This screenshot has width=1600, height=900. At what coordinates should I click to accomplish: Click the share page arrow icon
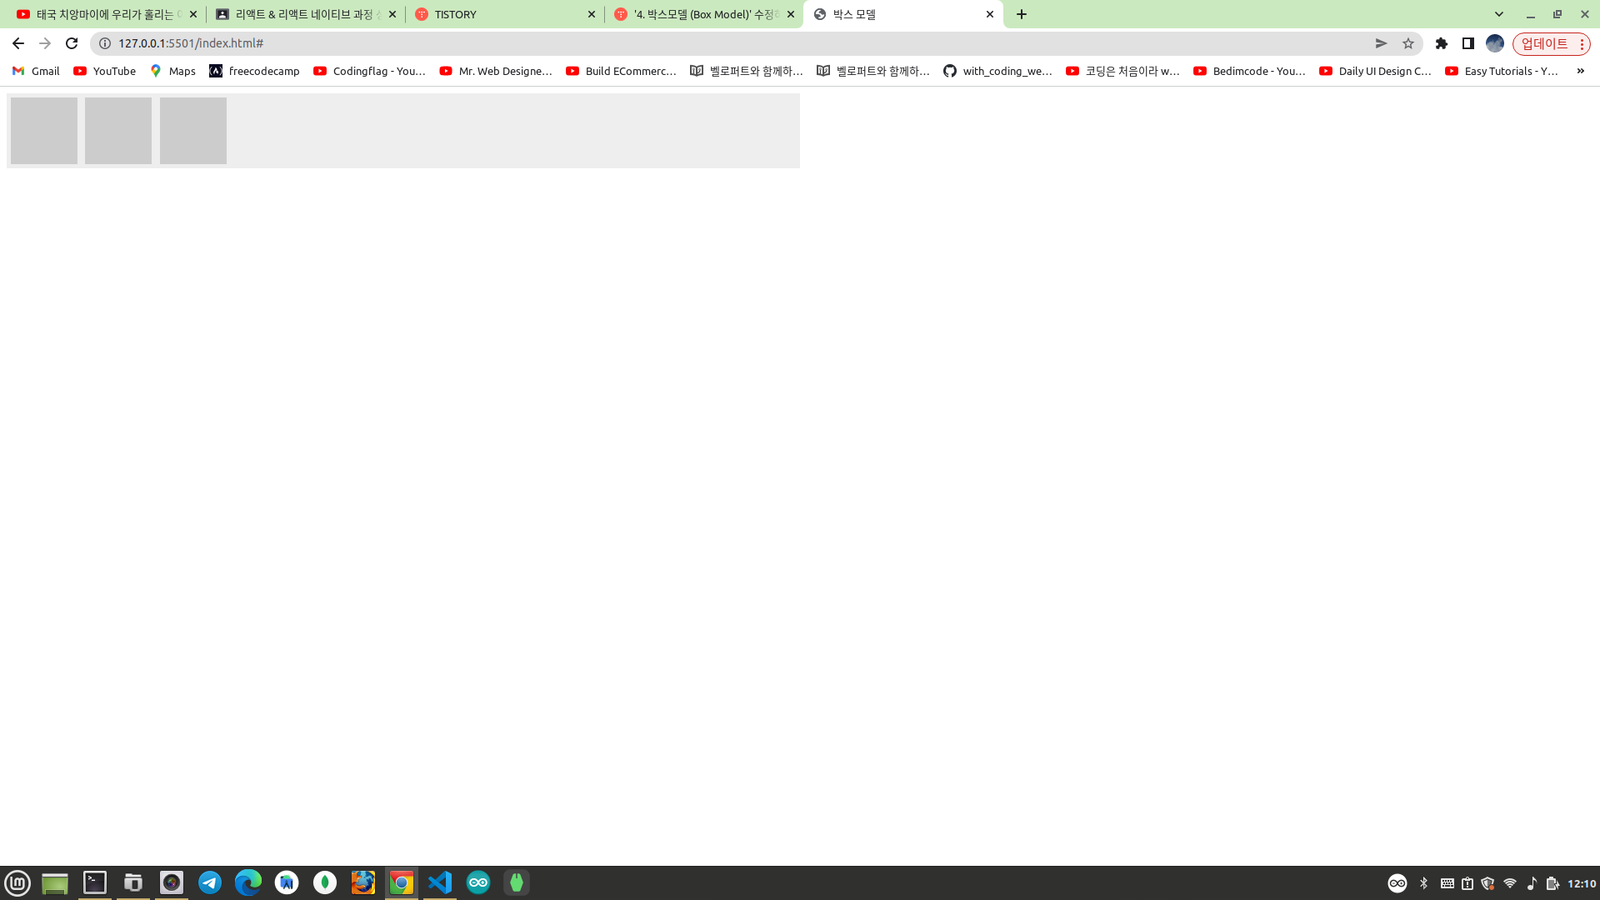[1381, 43]
